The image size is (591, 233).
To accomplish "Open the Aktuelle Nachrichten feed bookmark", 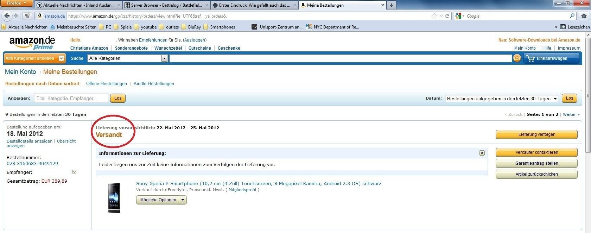I will click(x=24, y=27).
